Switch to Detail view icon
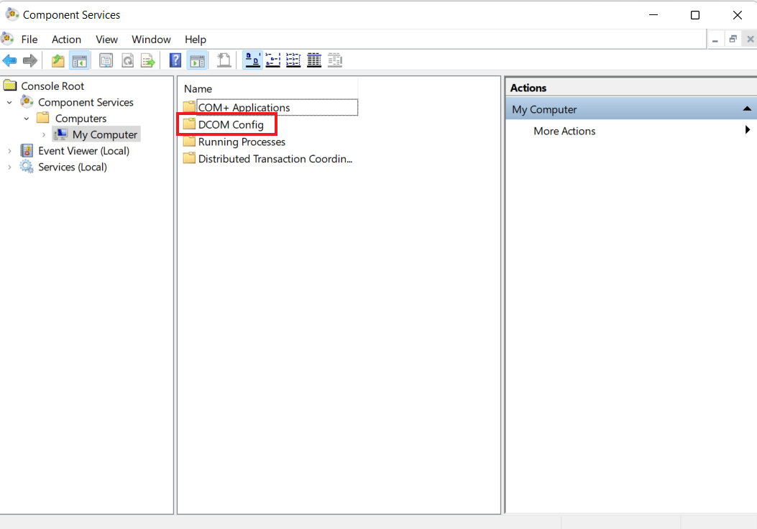 point(314,60)
